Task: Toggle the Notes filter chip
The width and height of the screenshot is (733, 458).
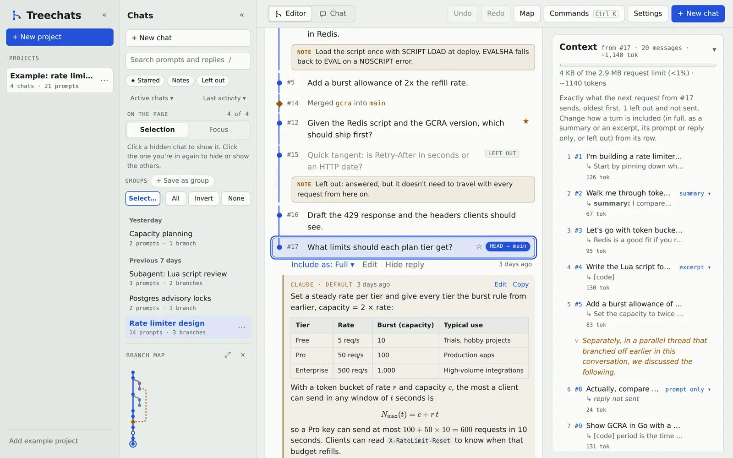Action: pos(181,80)
